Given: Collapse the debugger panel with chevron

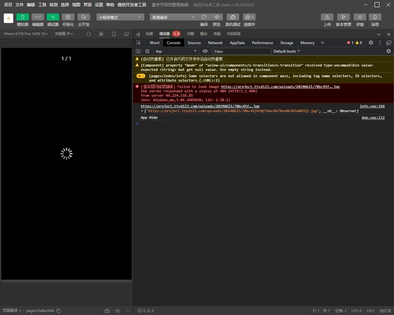Looking at the screenshot, I should [379, 34].
